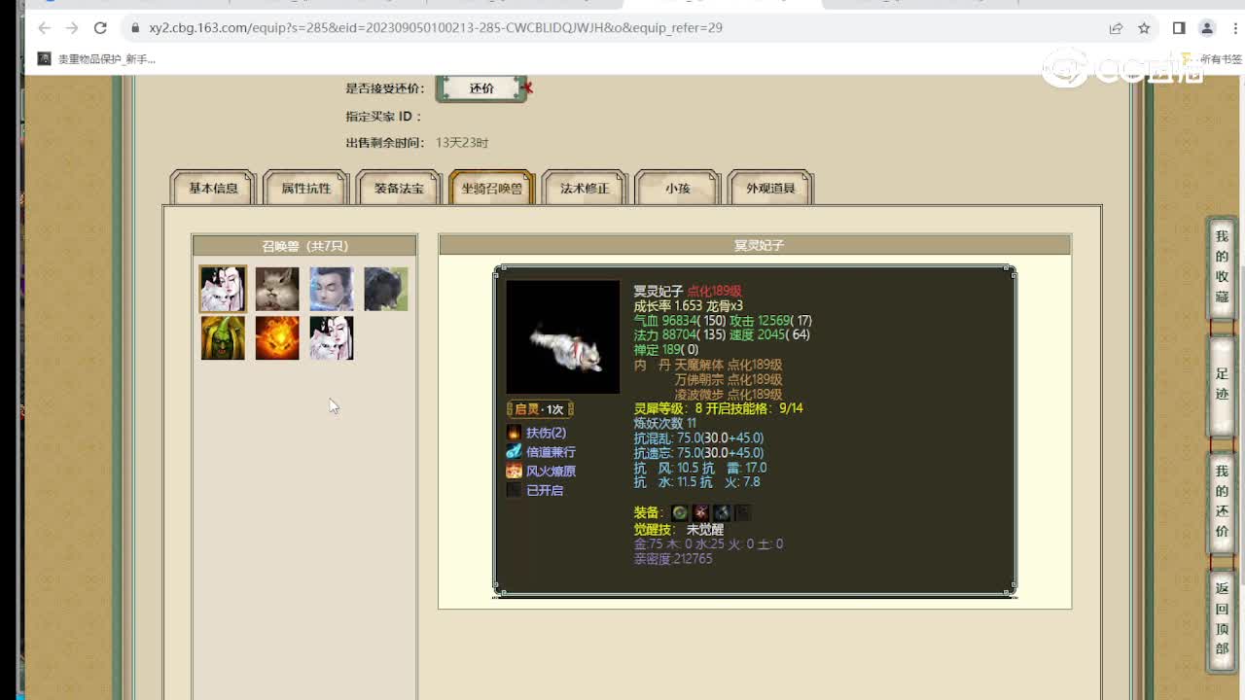Switch to the 基本信息 tab
This screenshot has width=1245, height=700.
tap(213, 188)
